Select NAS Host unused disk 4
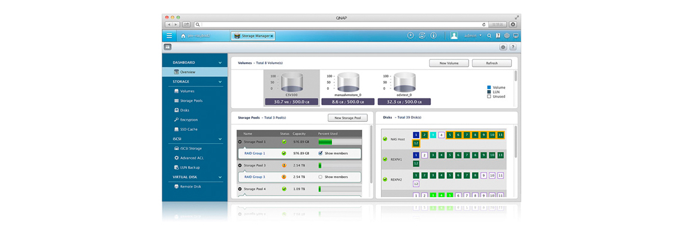Viewport: 683px width, 227px height. coord(441,135)
